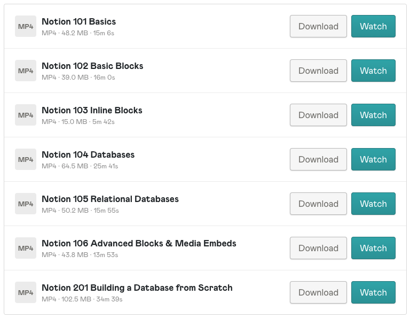Click MP4 icon for Notion 103 Inline Blocks
Image resolution: width=410 pixels, height=318 pixels.
tap(26, 115)
